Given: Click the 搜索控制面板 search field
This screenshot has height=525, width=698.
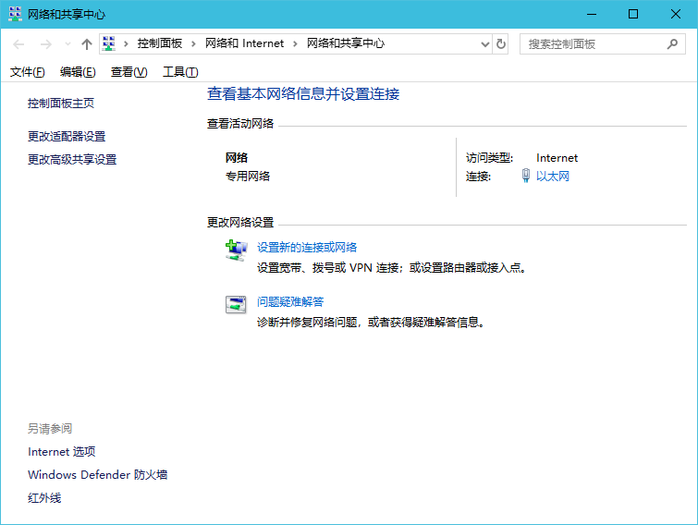Looking at the screenshot, I should pyautogui.click(x=602, y=44).
